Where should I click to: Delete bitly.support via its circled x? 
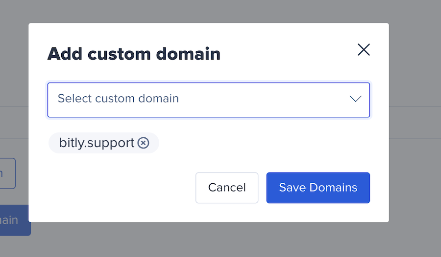tap(143, 143)
